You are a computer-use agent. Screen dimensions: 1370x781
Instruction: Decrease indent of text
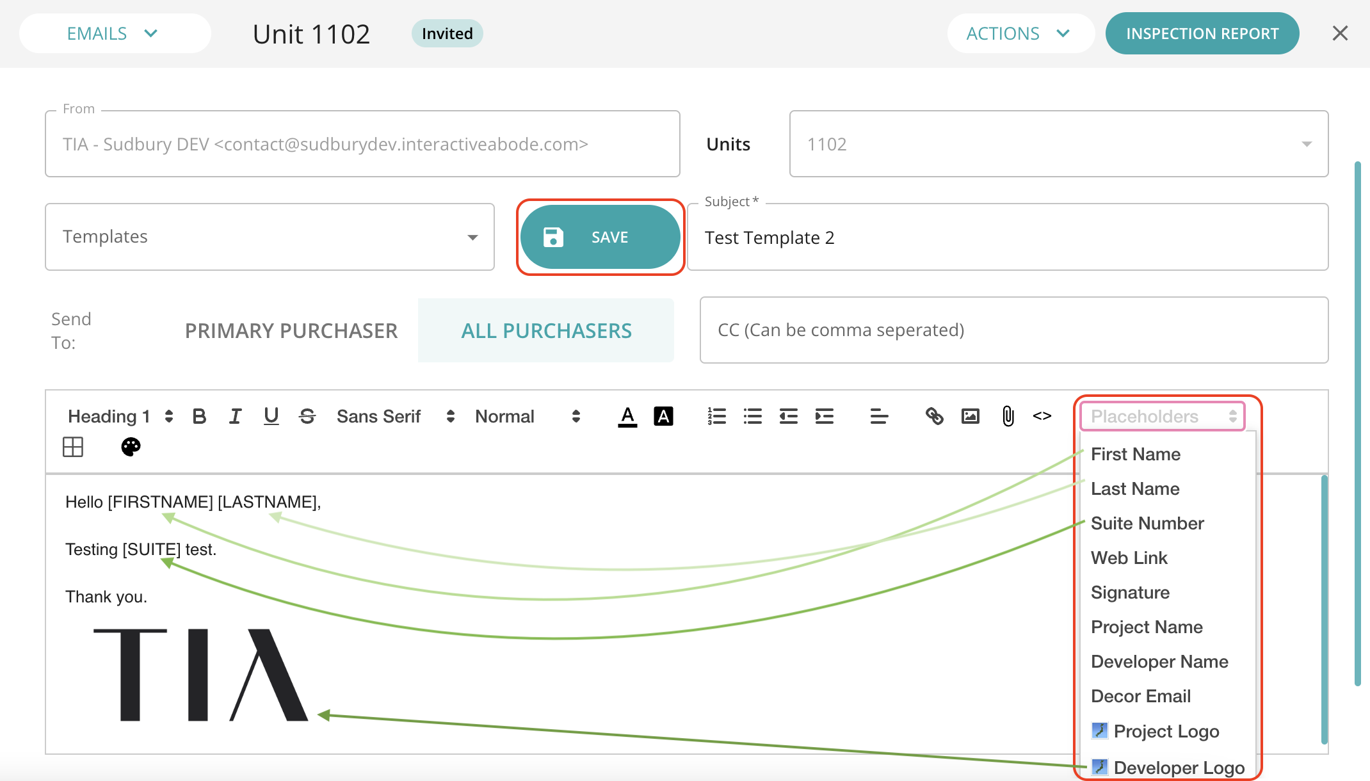(789, 417)
